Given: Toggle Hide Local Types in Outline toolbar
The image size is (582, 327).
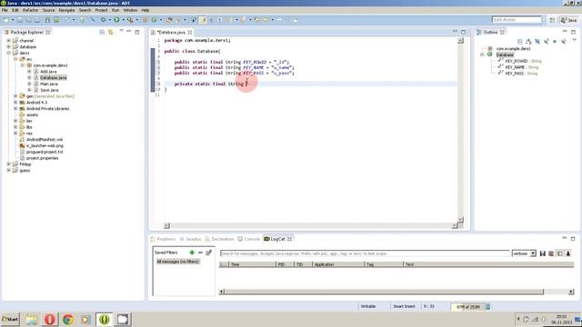Looking at the screenshot, I should 564,42.
